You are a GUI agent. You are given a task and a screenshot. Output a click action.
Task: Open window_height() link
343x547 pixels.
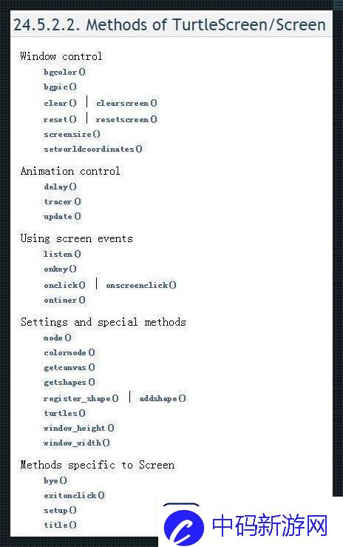pyautogui.click(x=78, y=428)
